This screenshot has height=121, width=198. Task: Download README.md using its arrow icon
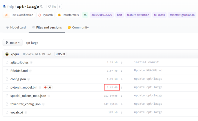tap(122, 71)
